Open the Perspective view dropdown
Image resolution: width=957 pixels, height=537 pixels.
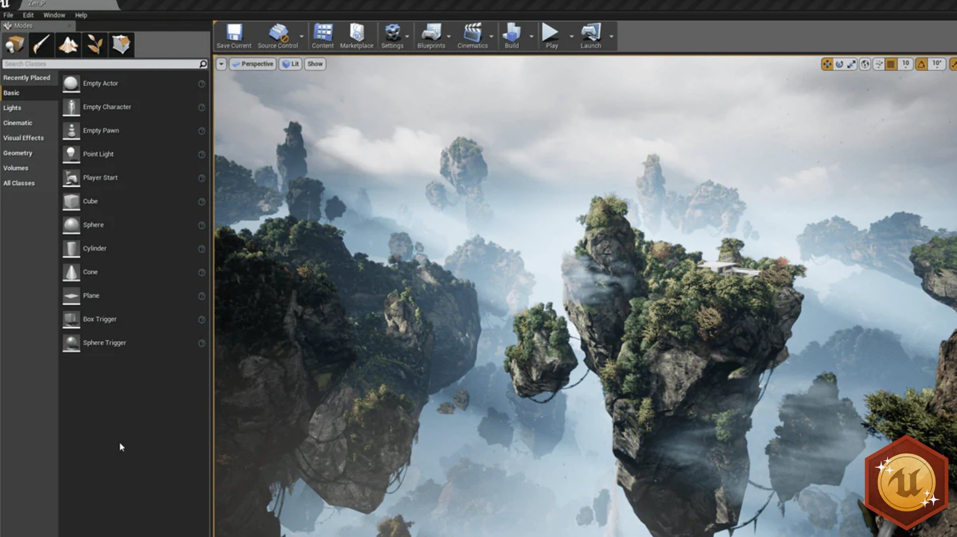click(x=252, y=64)
